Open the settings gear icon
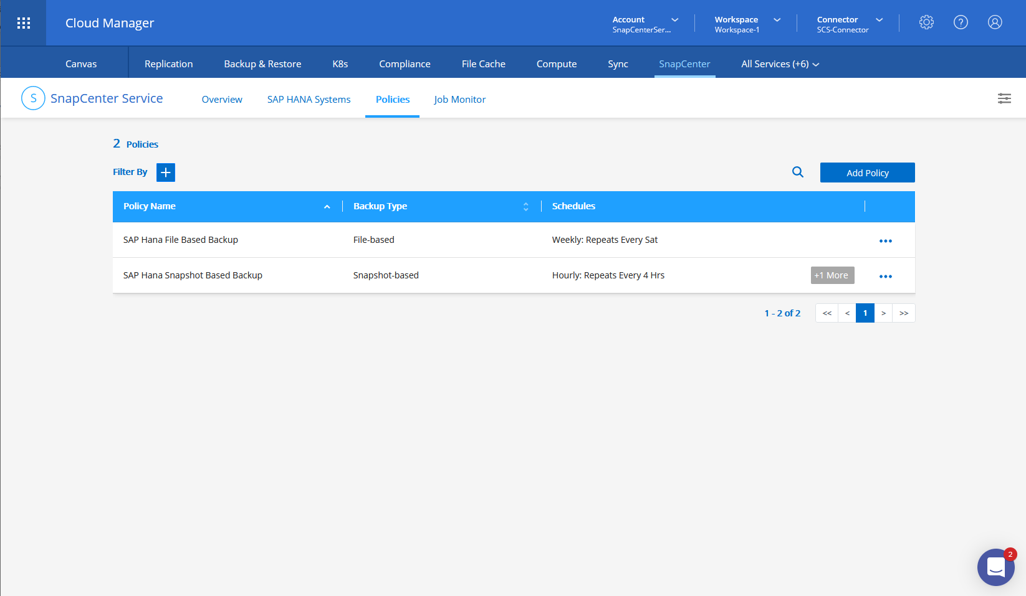The height and width of the screenshot is (596, 1026). 926,22
